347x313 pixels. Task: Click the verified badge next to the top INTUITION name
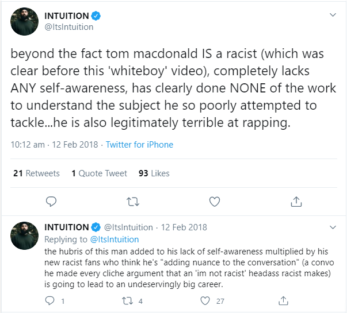click(96, 16)
